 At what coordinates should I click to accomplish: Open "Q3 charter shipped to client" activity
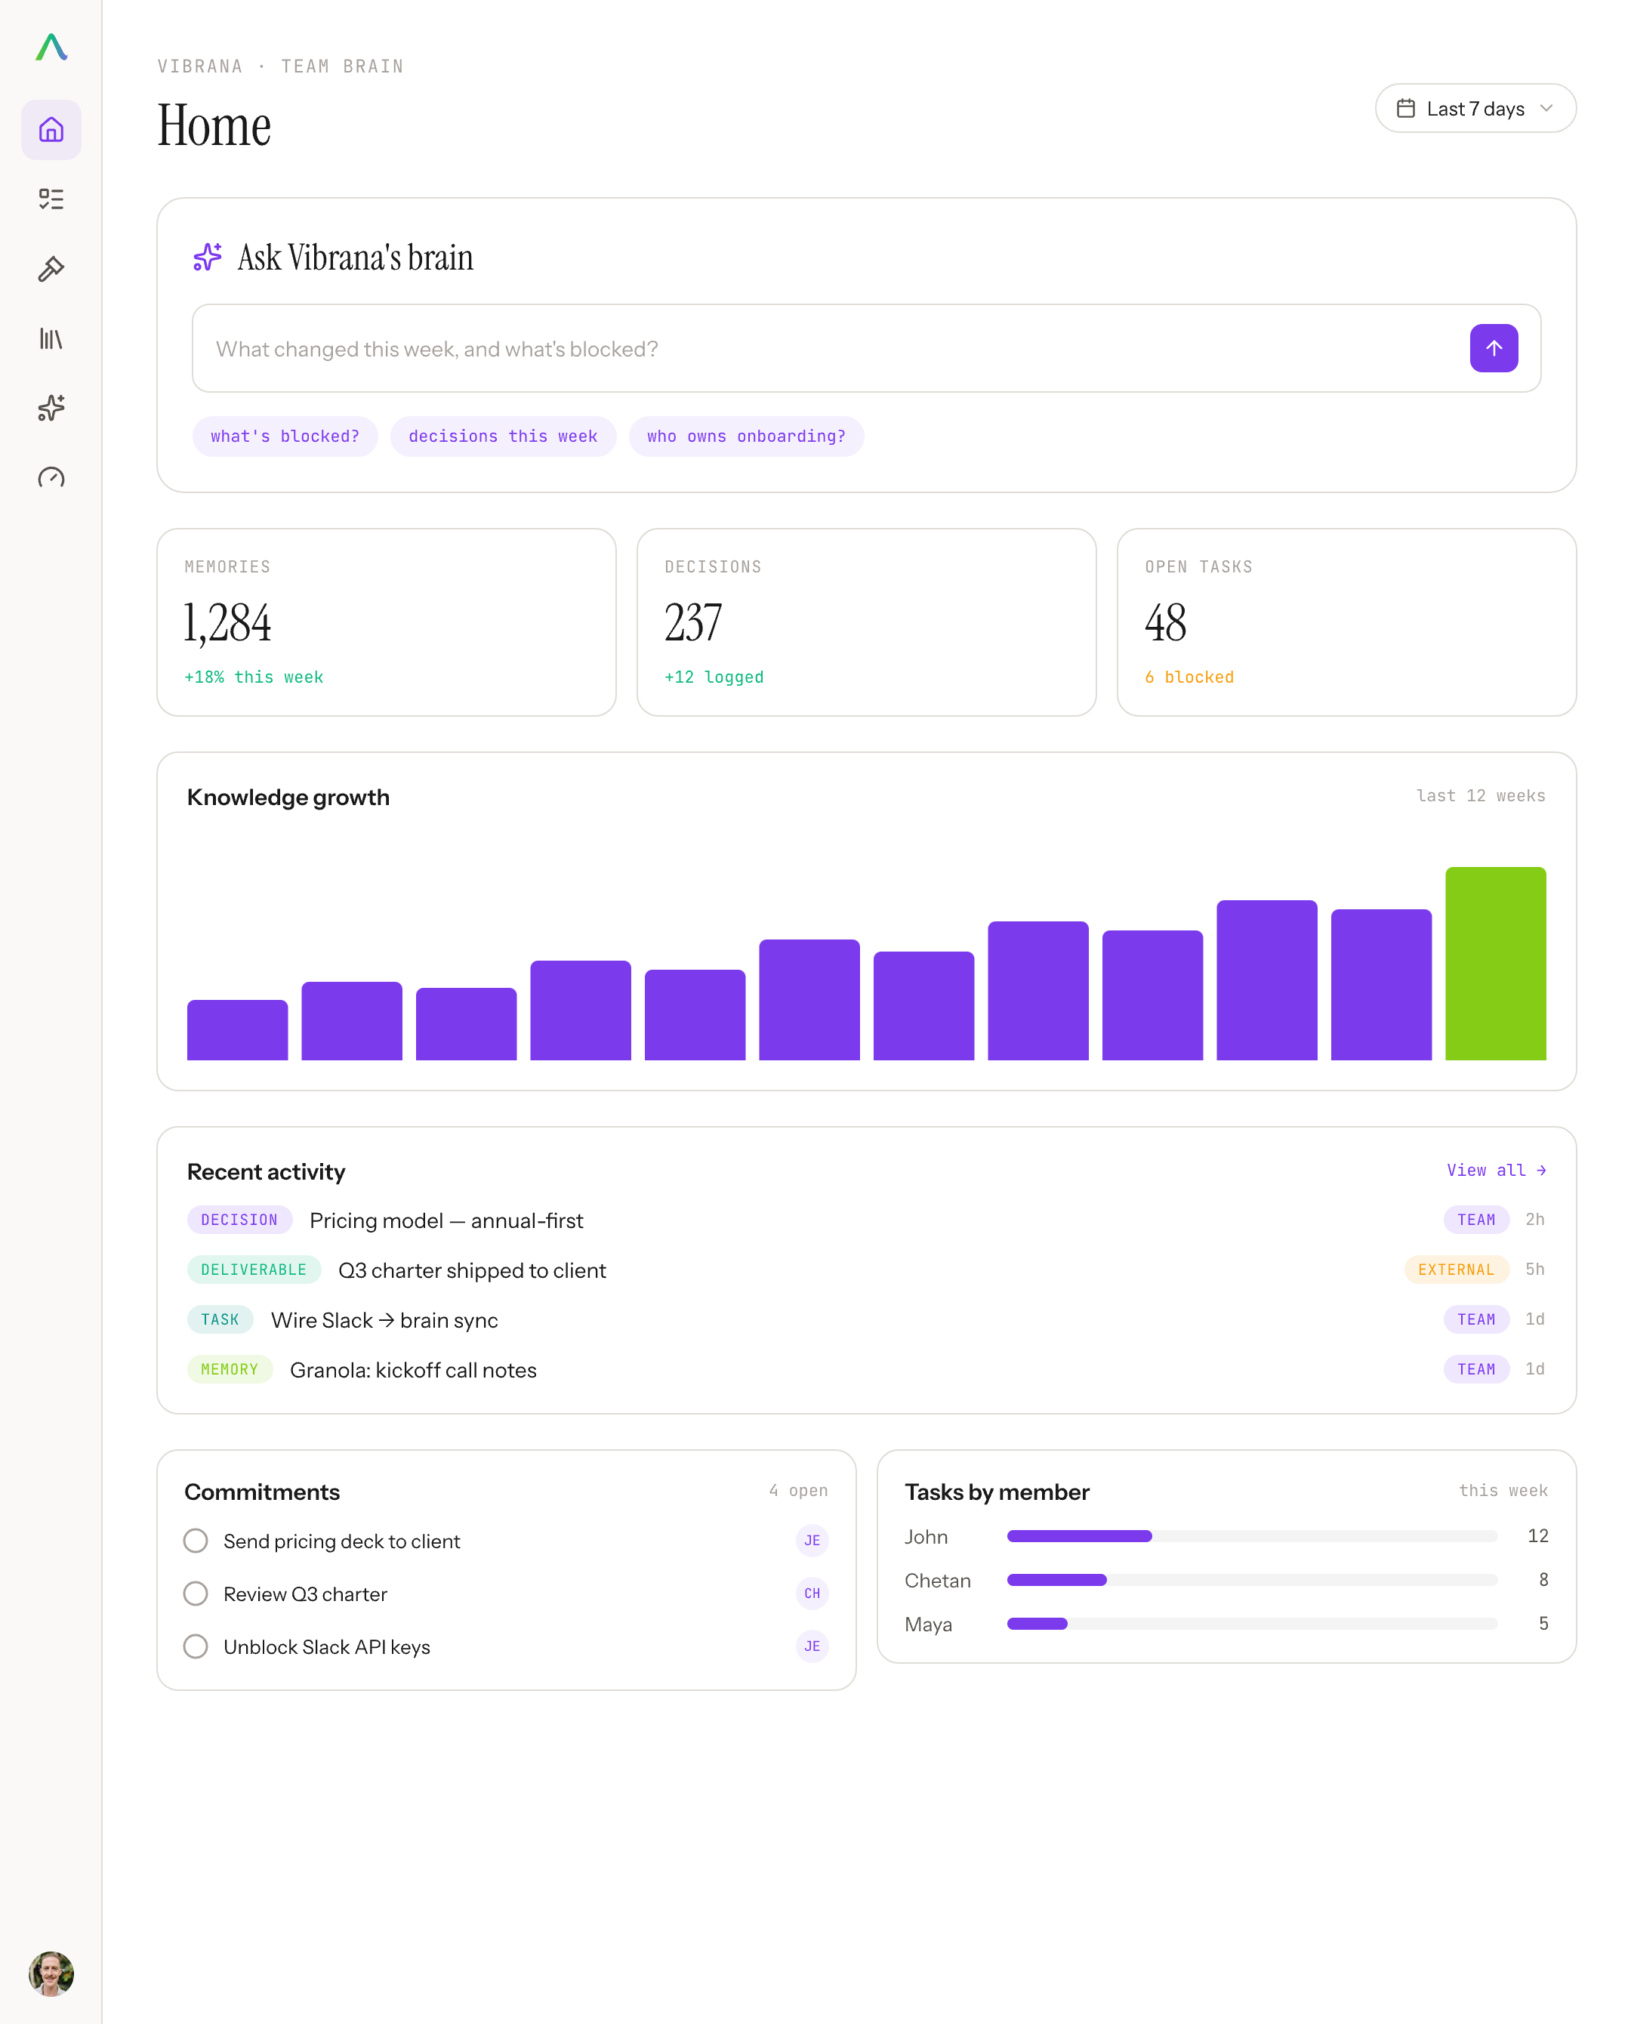pos(472,1270)
